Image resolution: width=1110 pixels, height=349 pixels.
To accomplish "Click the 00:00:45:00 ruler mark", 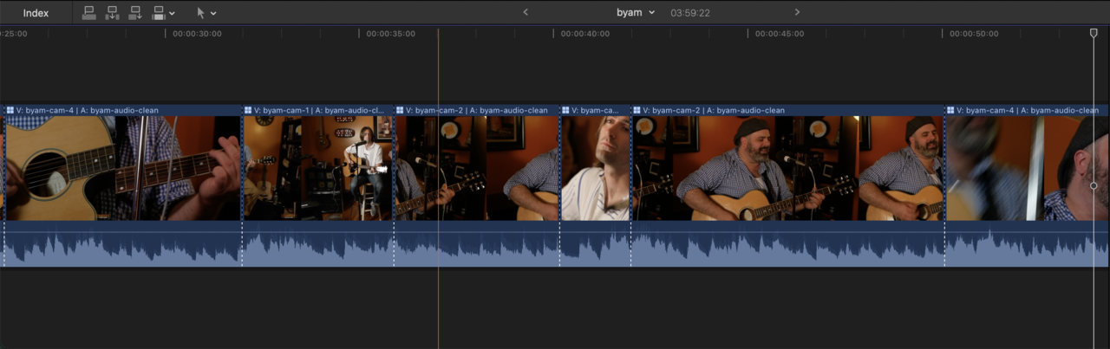I will point(780,34).
